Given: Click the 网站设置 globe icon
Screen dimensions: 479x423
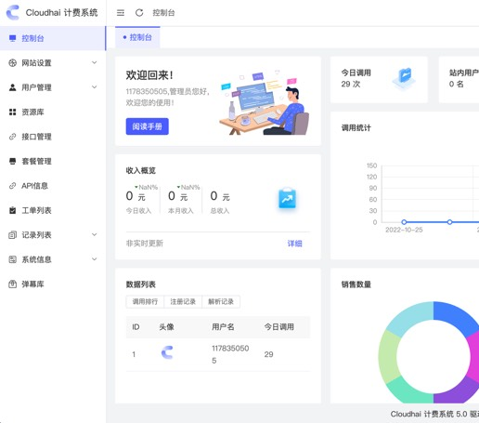Looking at the screenshot, I should [x=12, y=63].
